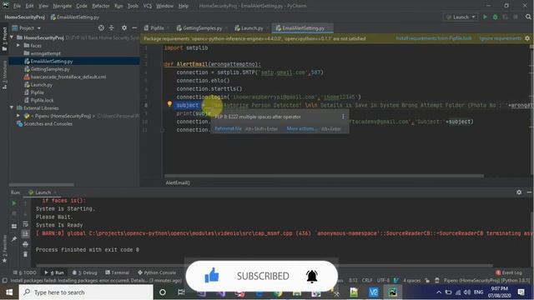Change the 4 spaces indentation setting
Screen dimensions: 534x300
point(411,281)
